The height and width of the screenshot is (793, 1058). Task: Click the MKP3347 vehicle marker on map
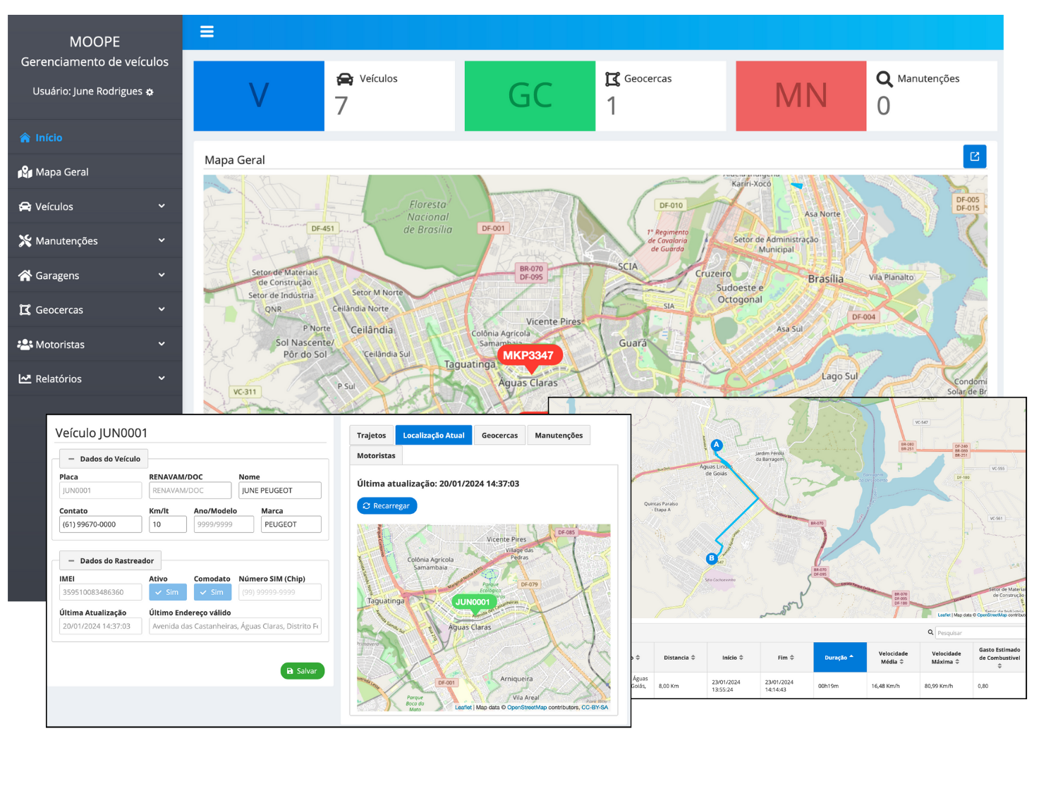pyautogui.click(x=530, y=356)
